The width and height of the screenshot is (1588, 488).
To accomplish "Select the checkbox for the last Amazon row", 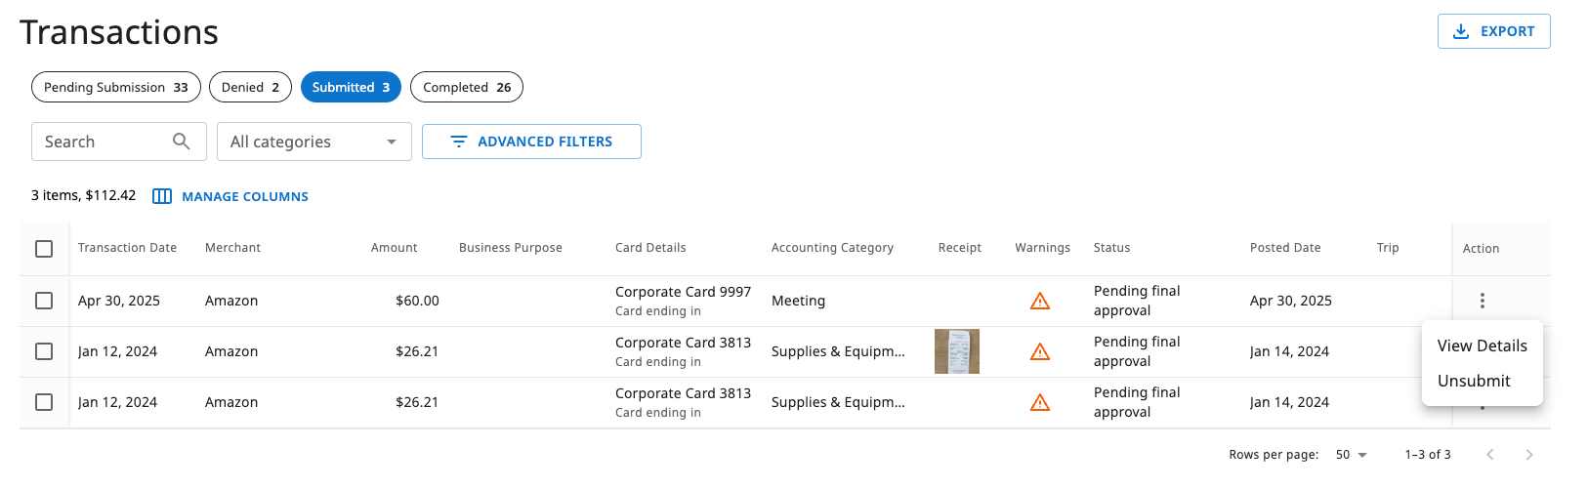I will click(x=44, y=402).
